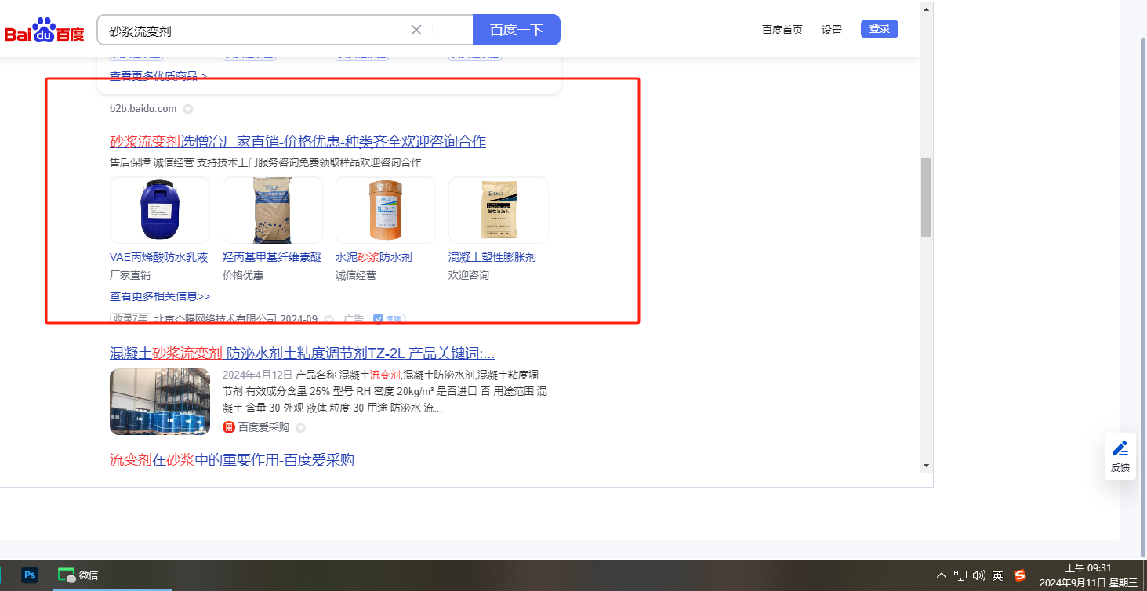1147x591 pixels.
Task: Click the 2024年4月12日 date text
Action: 257,375
